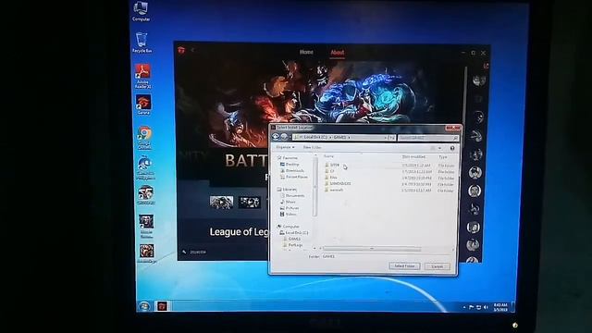Go forward in the folder dialog

(x=284, y=137)
